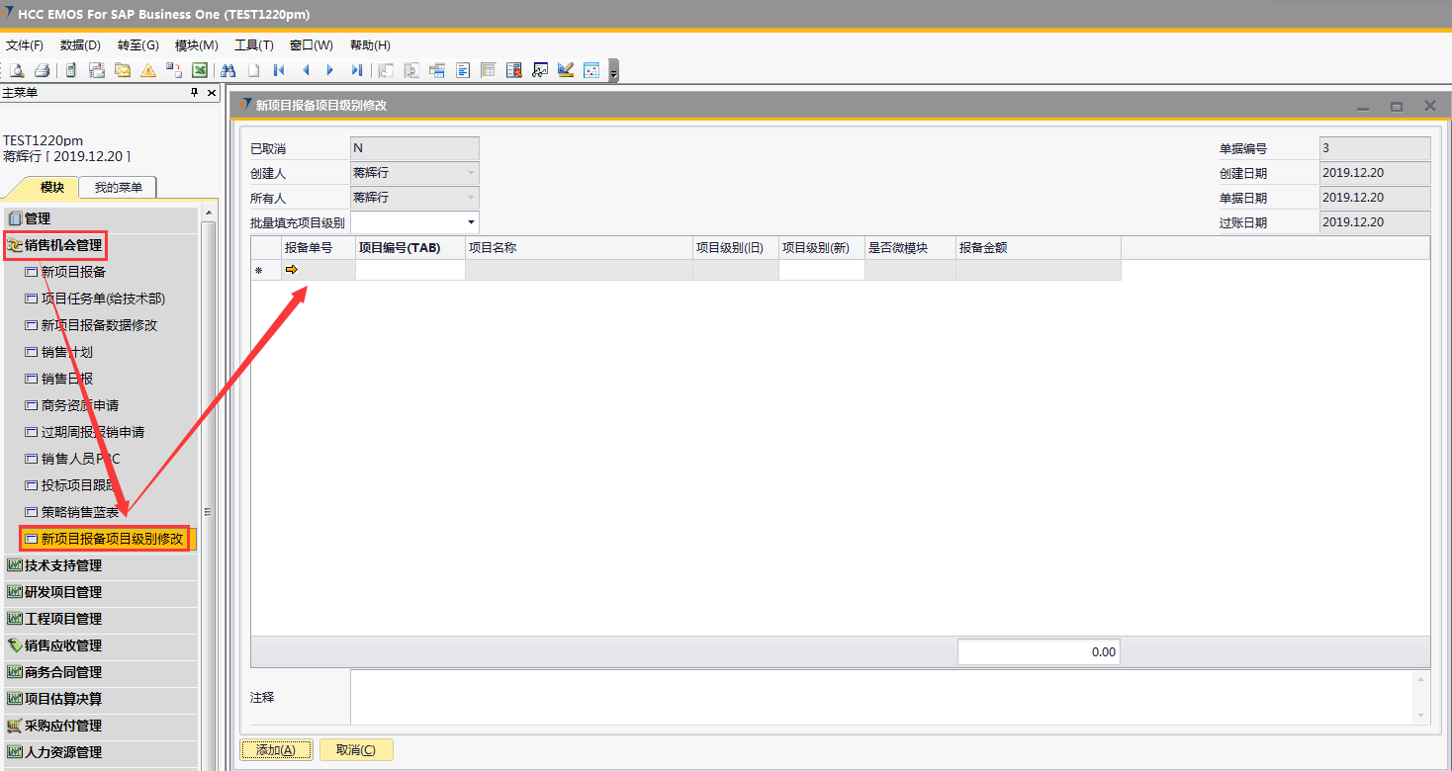
Task: Open the 批量填充项目级别 dropdown
Action: point(471,222)
